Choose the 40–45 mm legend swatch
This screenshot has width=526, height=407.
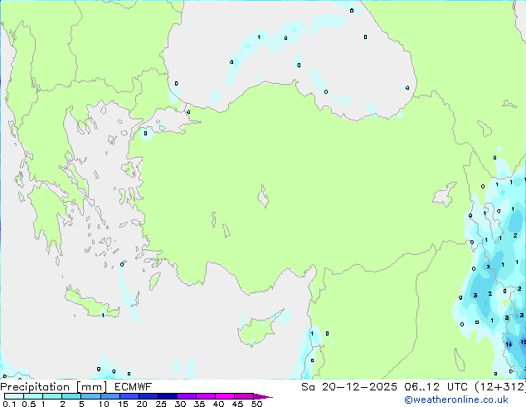point(225,396)
